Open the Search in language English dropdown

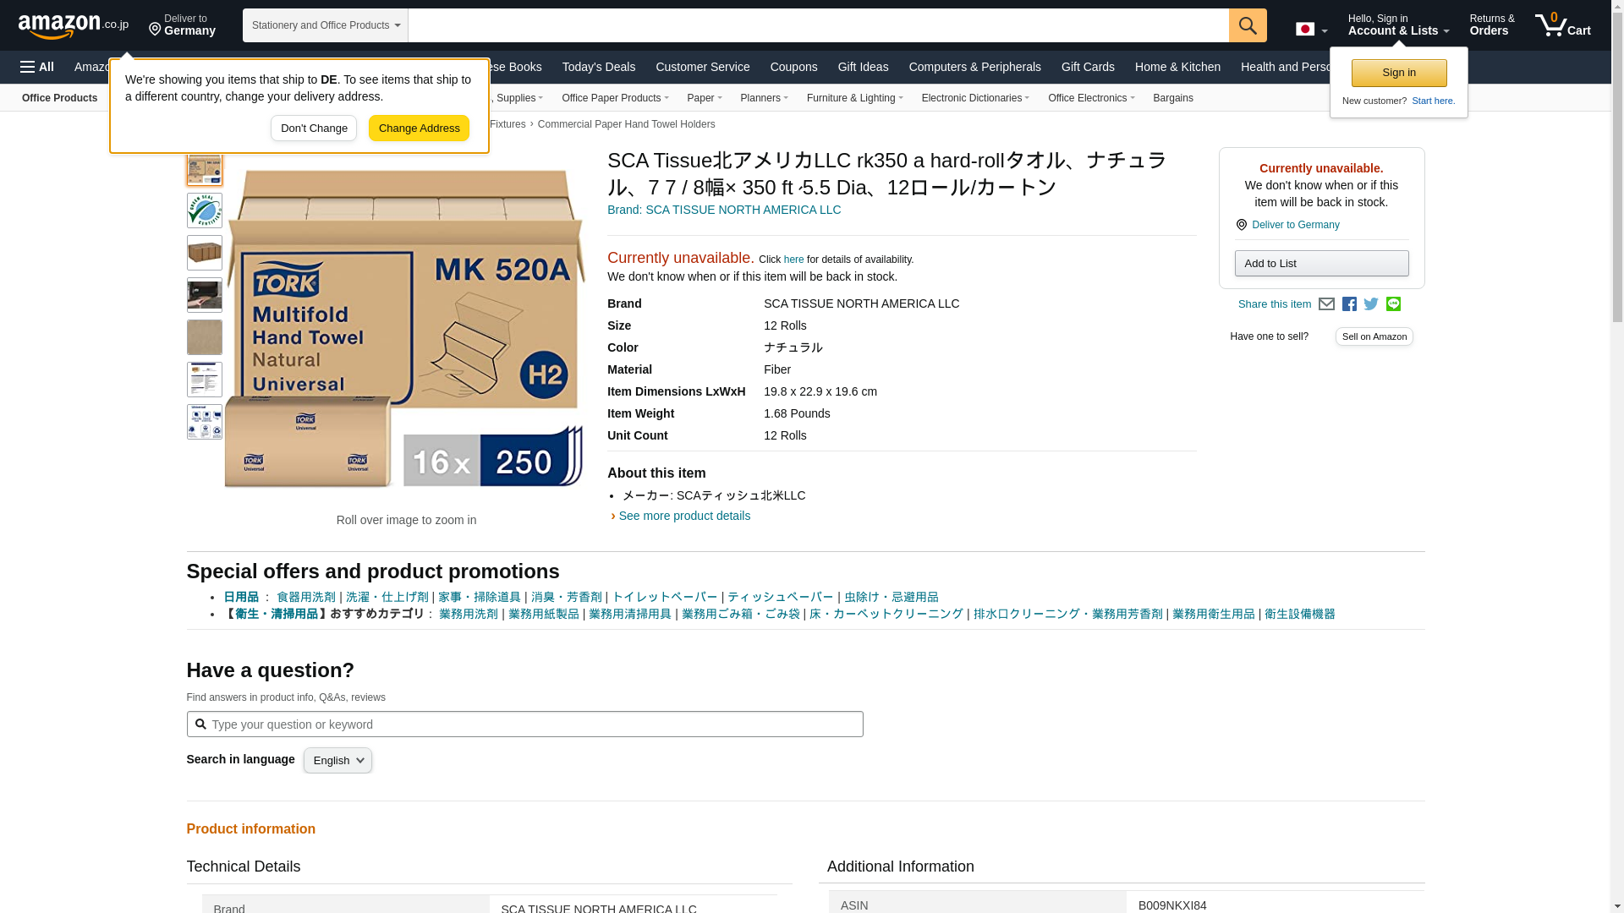pos(337,760)
